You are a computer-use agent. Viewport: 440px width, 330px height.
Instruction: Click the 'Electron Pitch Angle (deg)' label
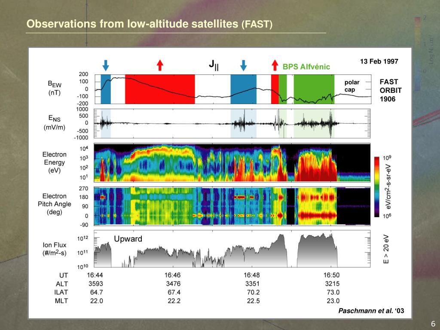pyautogui.click(x=55, y=204)
